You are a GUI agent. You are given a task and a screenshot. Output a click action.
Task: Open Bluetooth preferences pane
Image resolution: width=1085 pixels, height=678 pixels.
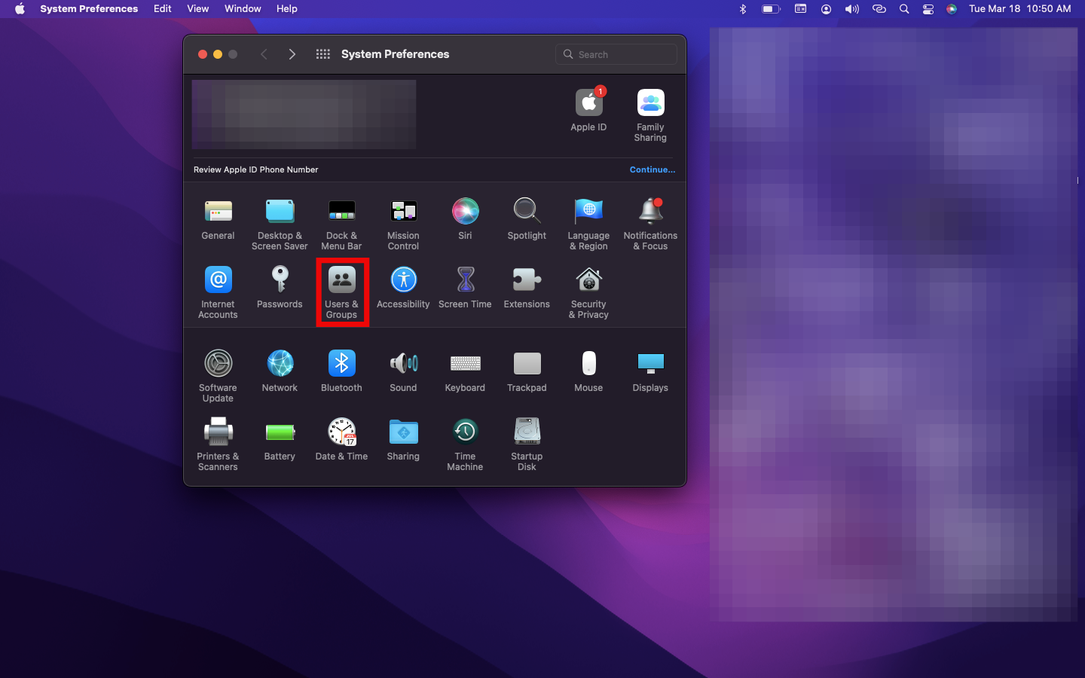(x=341, y=371)
